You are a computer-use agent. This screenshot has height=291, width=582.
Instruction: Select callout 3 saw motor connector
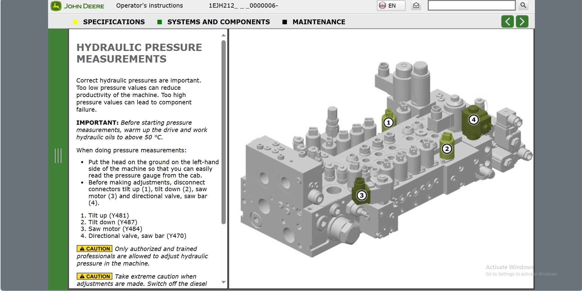tap(361, 195)
